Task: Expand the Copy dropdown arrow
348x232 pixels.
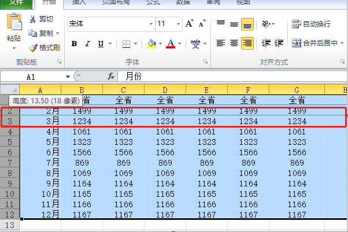Action: [57, 33]
